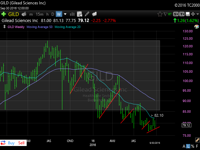
Task: Switch to the daily 'D' timeframe
Action: click(53, 14)
